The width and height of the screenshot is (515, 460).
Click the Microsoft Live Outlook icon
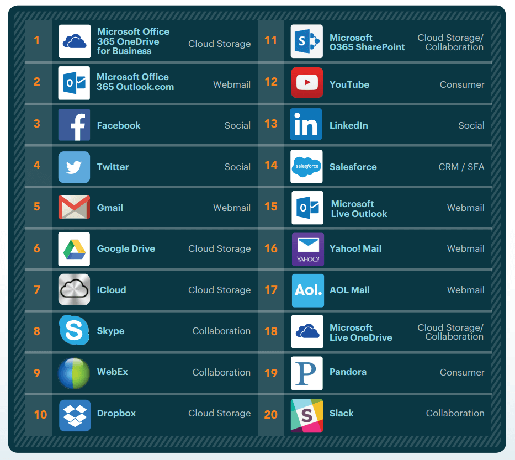tap(307, 208)
